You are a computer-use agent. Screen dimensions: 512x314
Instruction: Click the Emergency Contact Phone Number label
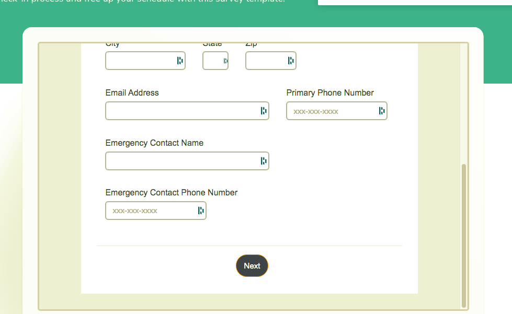click(x=172, y=192)
